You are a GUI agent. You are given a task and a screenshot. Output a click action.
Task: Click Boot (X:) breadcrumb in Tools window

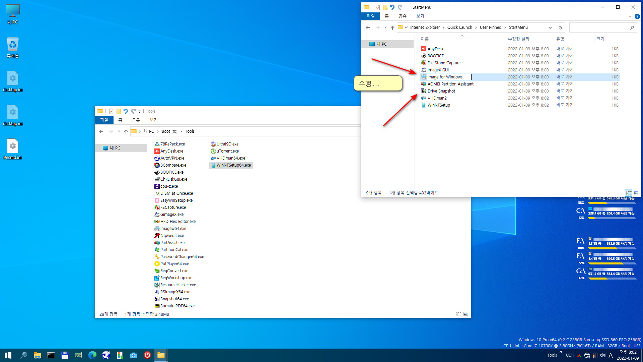coord(169,131)
